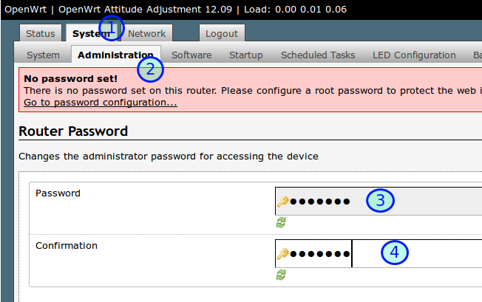Click green reveal icon below Password field
This screenshot has height=302, width=482.
tap(281, 222)
